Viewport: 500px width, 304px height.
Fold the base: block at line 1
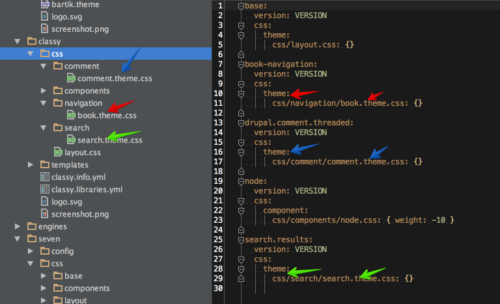[x=241, y=6]
